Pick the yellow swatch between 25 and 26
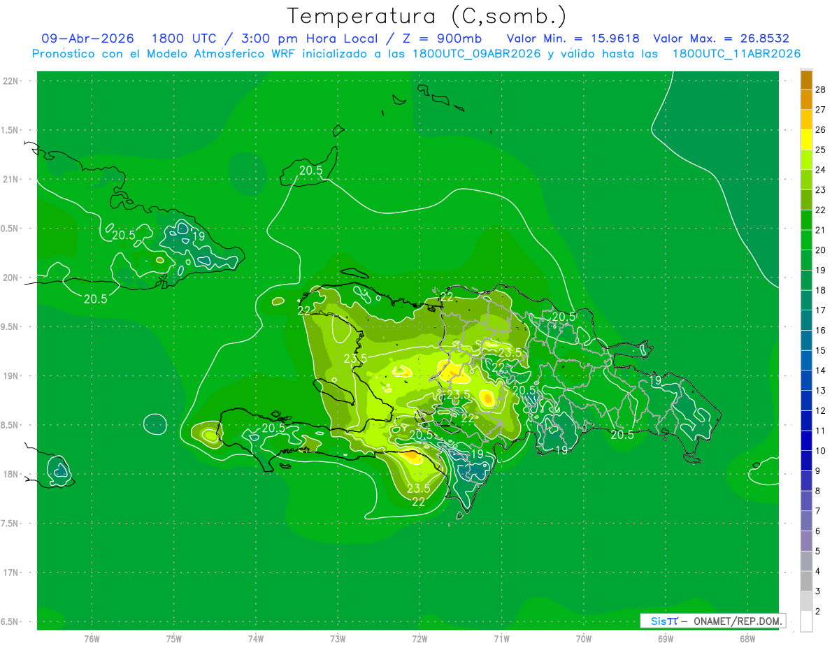Viewport: 839px width, 648px height. [x=806, y=140]
